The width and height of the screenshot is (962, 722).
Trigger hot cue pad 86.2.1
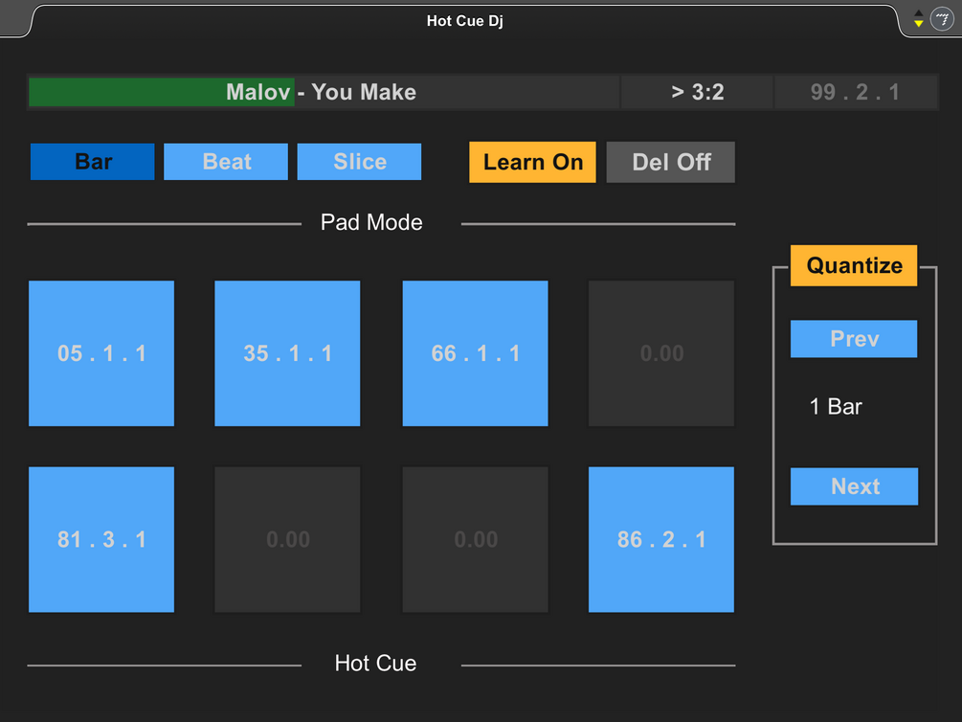(x=661, y=539)
